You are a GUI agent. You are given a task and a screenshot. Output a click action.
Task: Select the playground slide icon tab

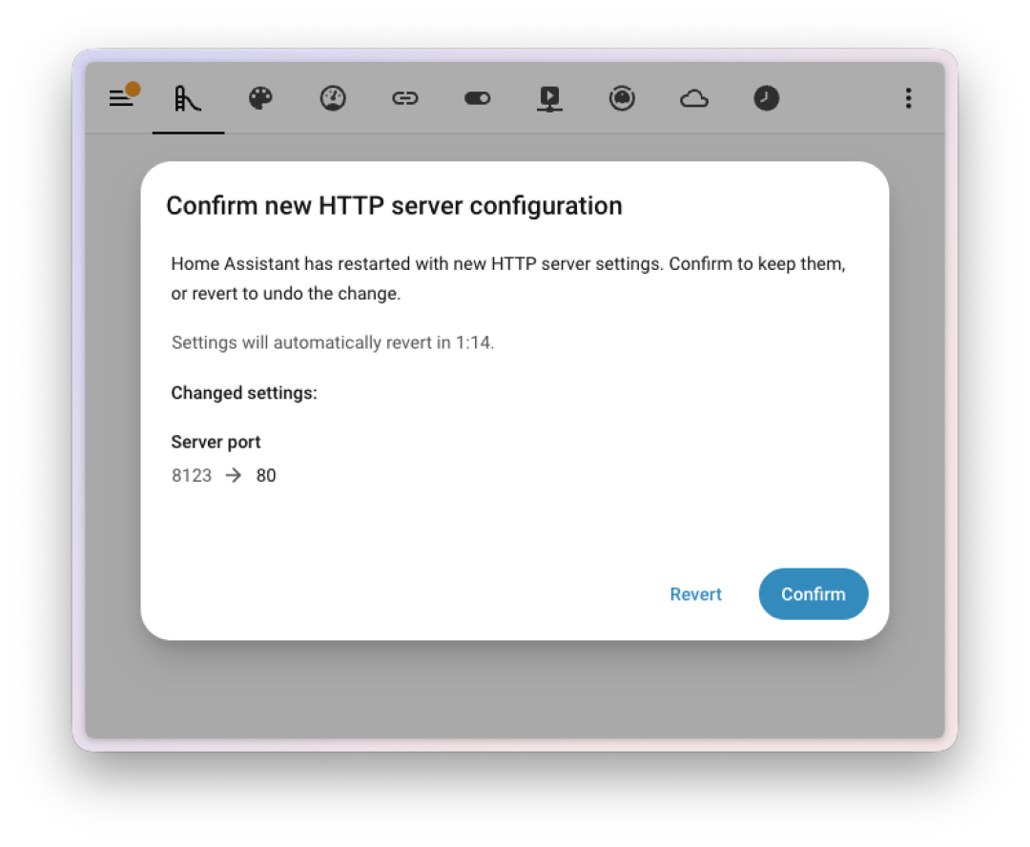tap(188, 98)
